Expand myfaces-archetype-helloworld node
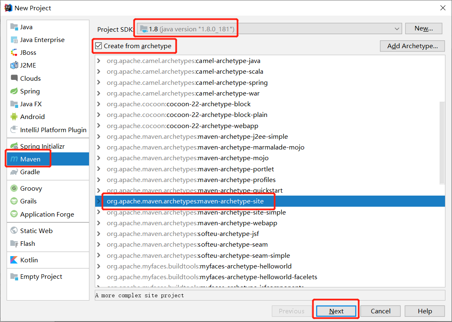Image resolution: width=452 pixels, height=322 pixels. click(x=99, y=266)
